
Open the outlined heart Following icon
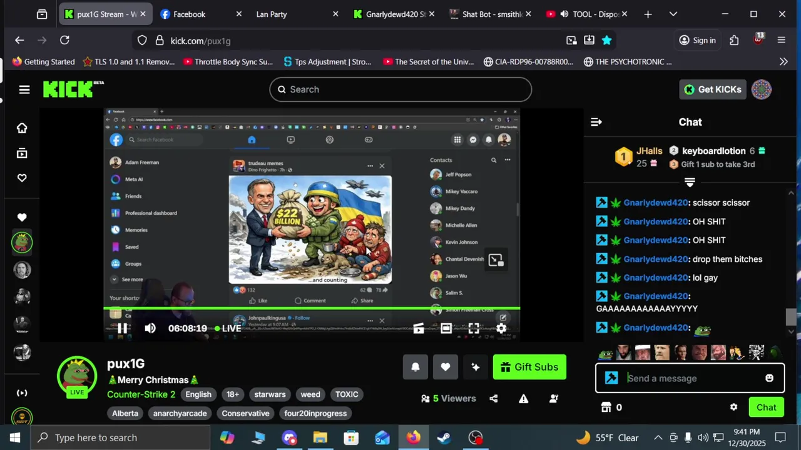22,178
